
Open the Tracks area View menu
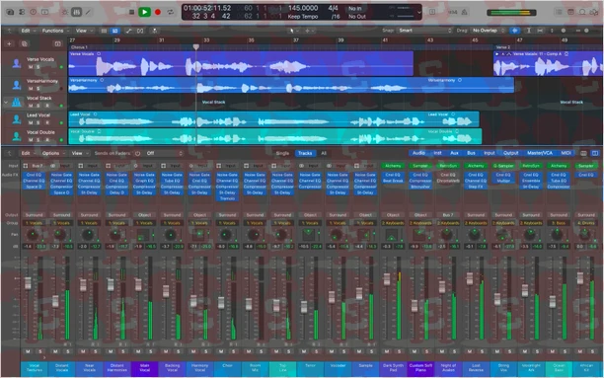[83, 31]
